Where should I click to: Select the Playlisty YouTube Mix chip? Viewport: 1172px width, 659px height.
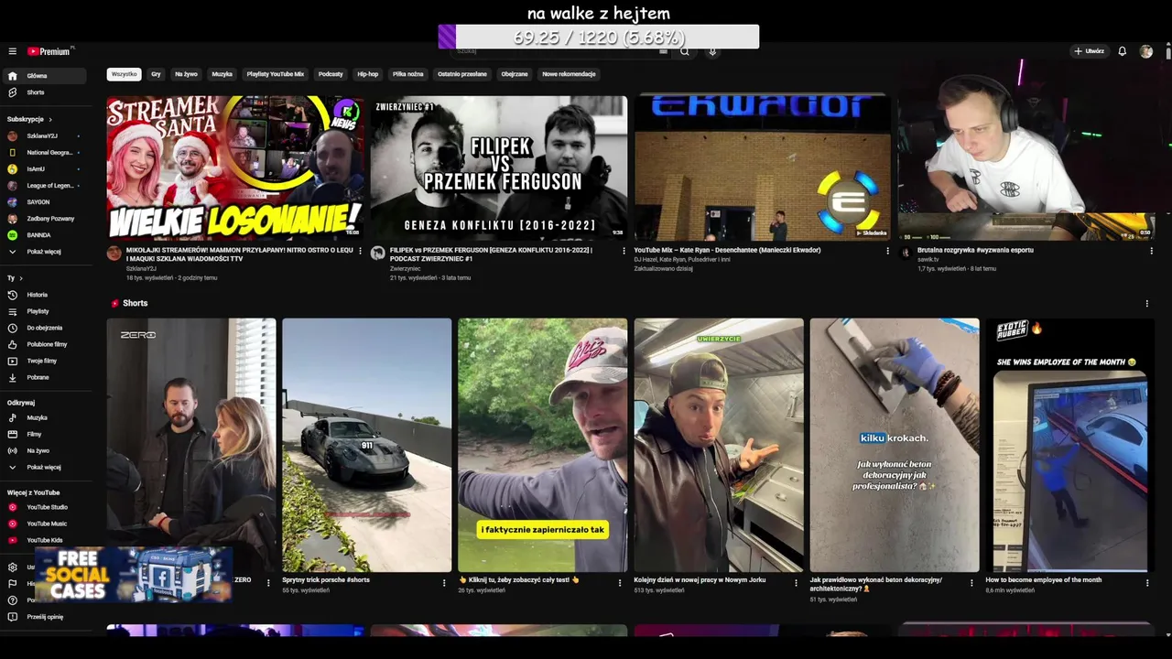tap(275, 74)
